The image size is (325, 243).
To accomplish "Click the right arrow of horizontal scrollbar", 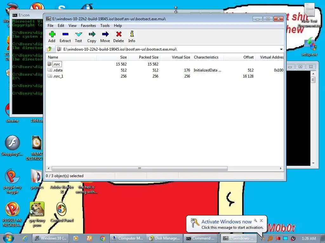I will click(281, 168).
